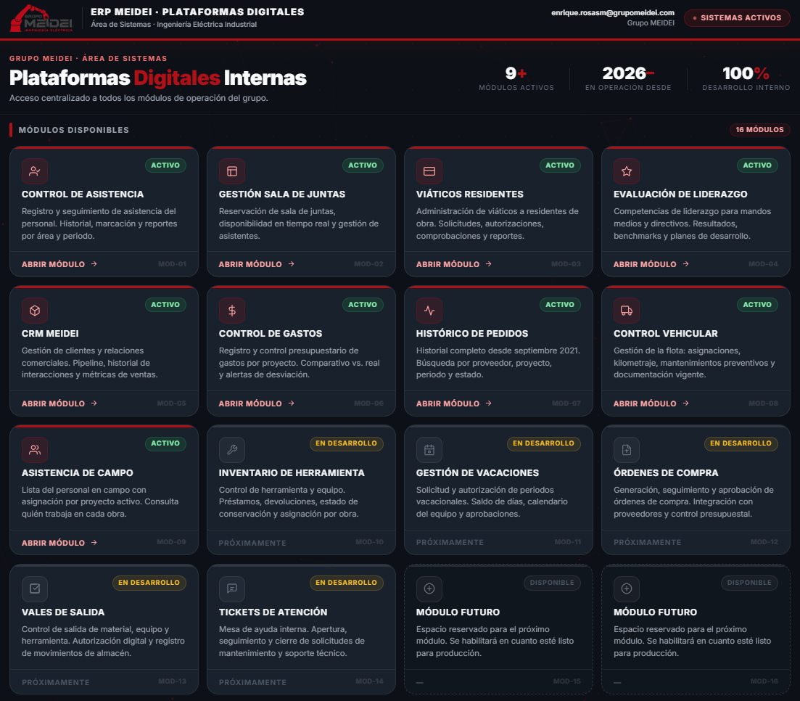
Task: Click the Gestión de Vacaciones calendar icon
Action: pyautogui.click(x=429, y=450)
